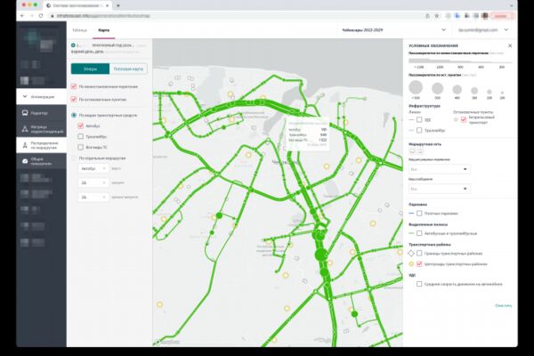The height and width of the screenshot is (356, 534).
Task: Uncheck the Автобус vehicle type checkbox
Action: click(x=80, y=125)
